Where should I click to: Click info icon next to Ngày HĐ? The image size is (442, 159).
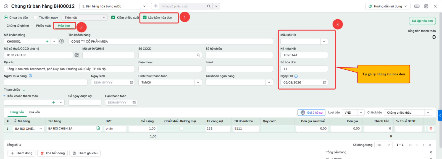296,76
